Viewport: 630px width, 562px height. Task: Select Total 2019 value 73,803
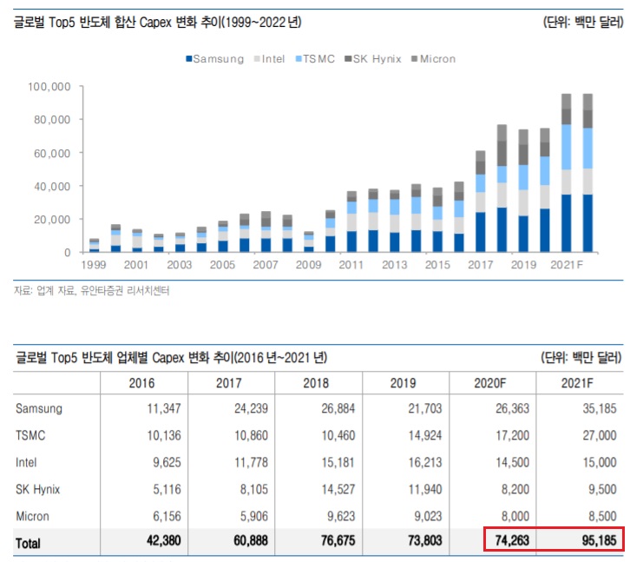[425, 540]
